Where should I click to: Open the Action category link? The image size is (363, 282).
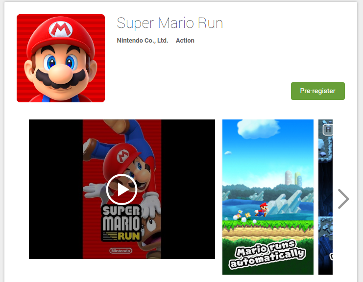click(x=185, y=41)
